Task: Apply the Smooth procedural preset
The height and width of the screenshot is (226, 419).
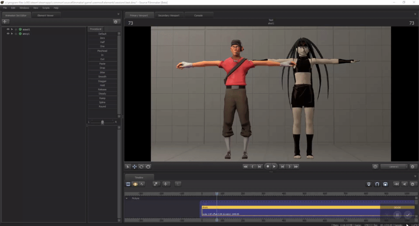Action: (102, 77)
